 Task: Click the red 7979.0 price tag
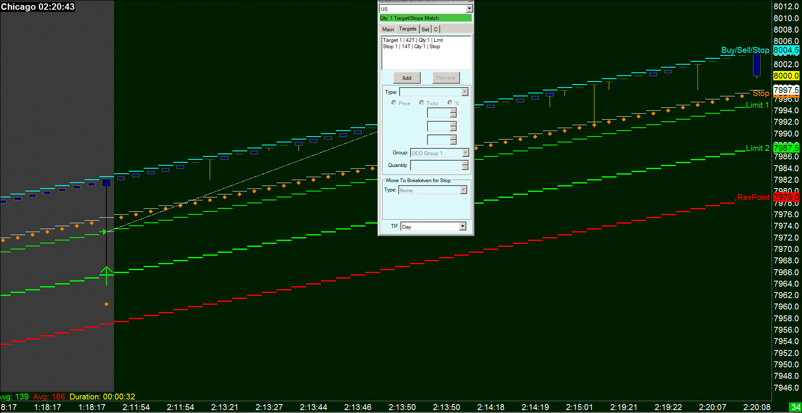786,197
